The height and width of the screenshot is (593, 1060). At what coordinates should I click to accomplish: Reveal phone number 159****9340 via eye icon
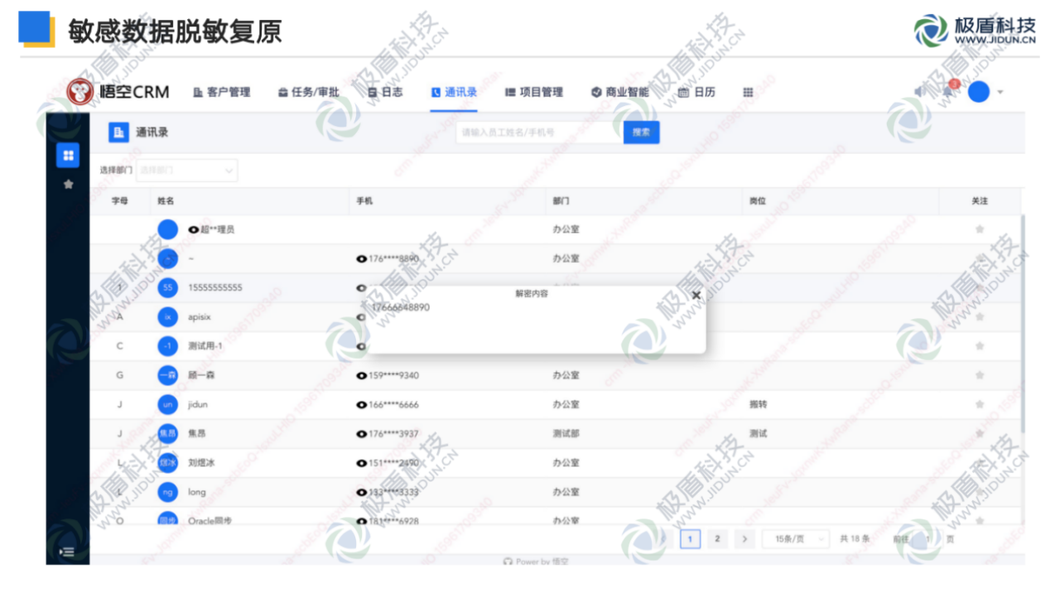pos(361,376)
